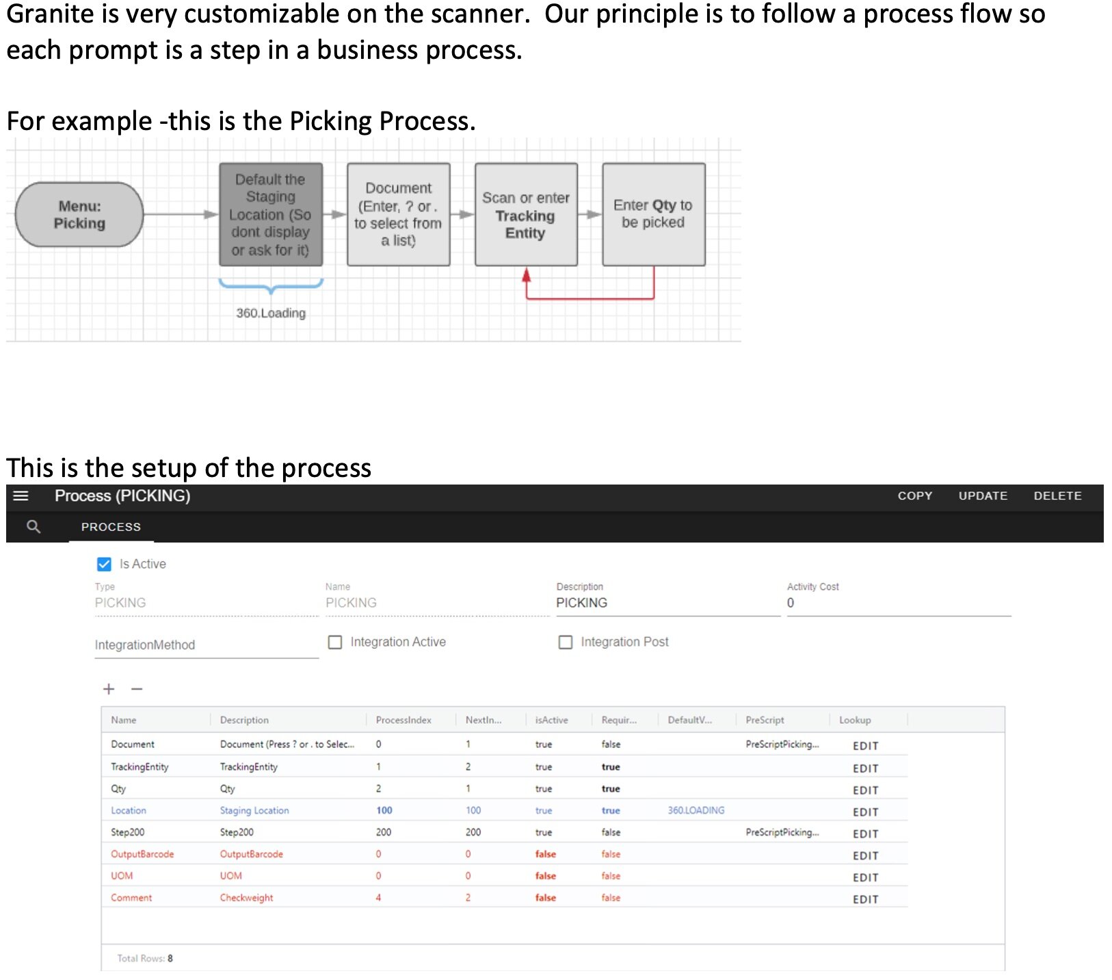This screenshot has width=1112, height=980.
Task: Uncheck the Is Active checkbox
Action: click(x=105, y=564)
